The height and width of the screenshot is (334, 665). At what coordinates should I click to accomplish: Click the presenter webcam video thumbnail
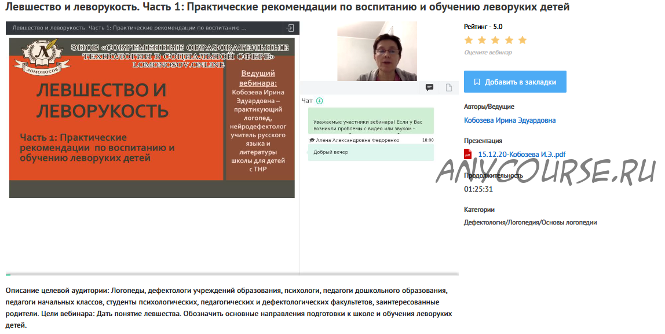pos(377,52)
